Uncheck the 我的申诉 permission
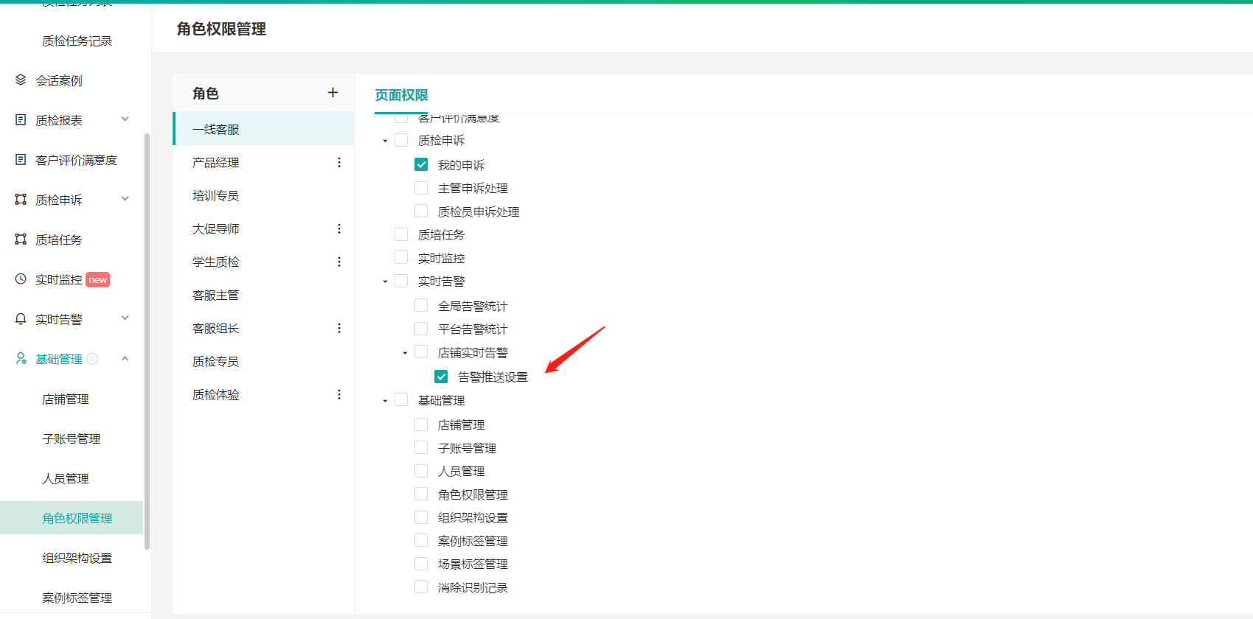 coord(421,164)
